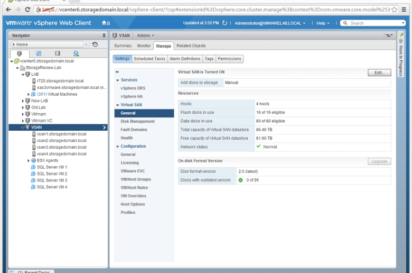The height and width of the screenshot is (273, 412).
Task: Collapse the Configuration section
Action: coord(117,147)
